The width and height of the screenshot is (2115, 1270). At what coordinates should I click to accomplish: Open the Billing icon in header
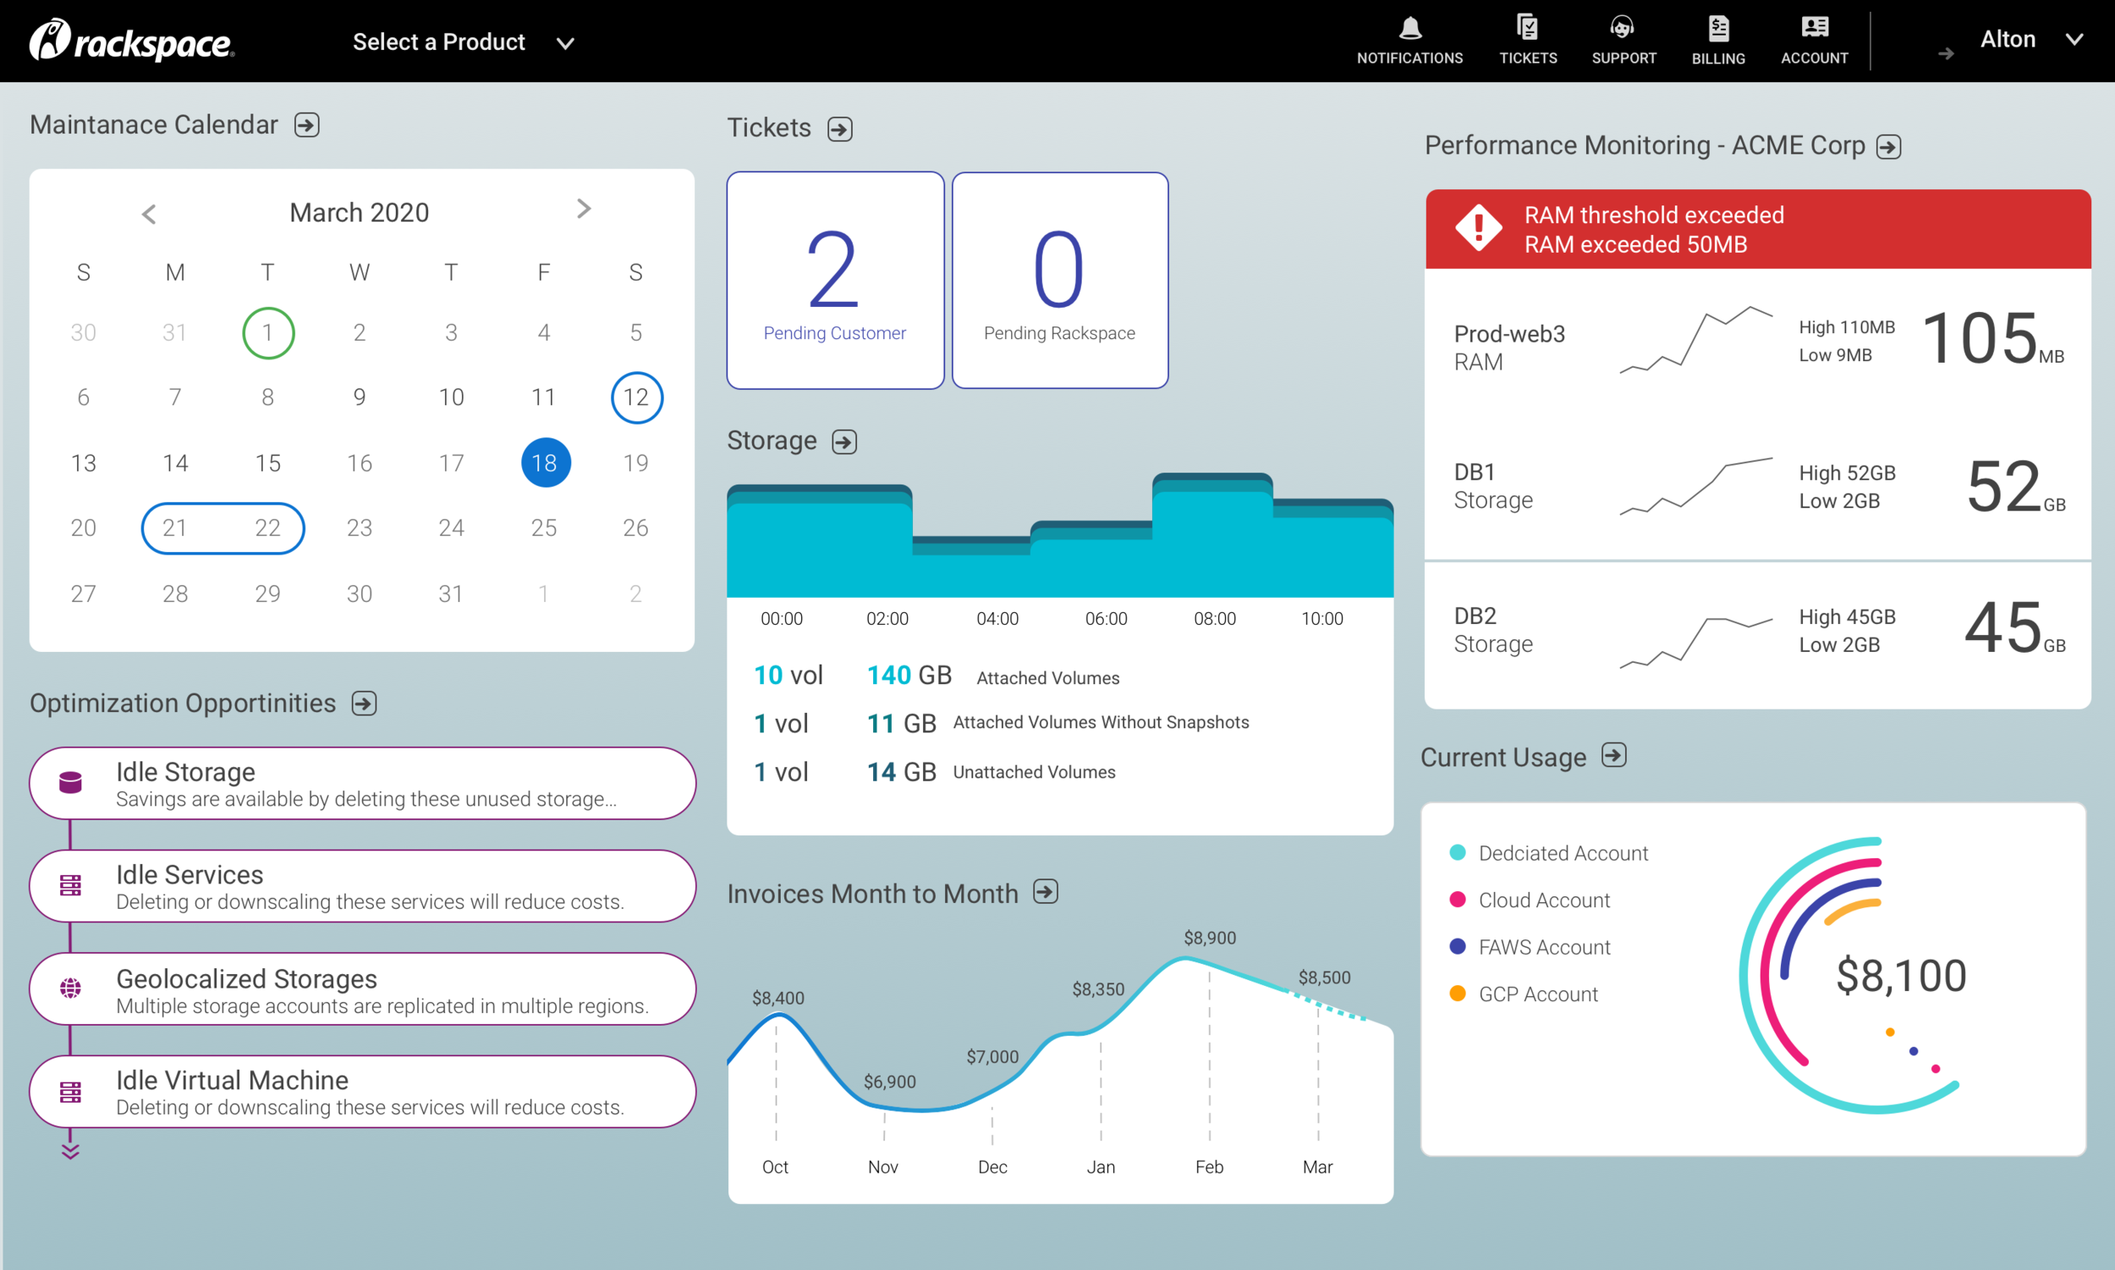point(1717,29)
